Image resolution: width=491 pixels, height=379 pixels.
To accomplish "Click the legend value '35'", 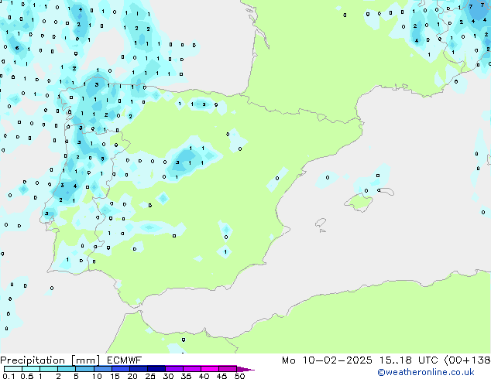I will tap(186, 376).
